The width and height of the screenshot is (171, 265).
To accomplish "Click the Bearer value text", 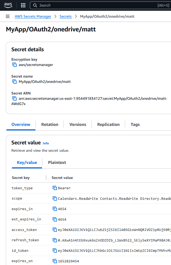I will coord(64,188).
